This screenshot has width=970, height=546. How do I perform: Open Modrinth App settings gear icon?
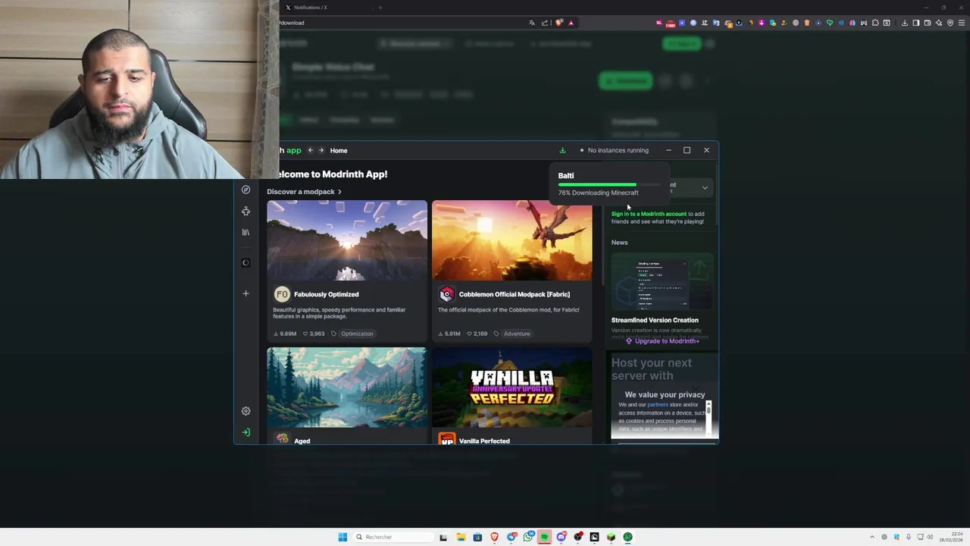tap(246, 411)
